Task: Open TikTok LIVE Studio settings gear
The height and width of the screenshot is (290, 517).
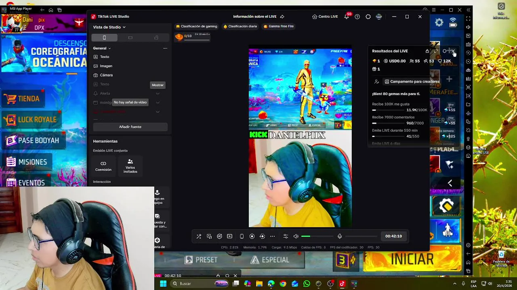Action: click(368, 17)
